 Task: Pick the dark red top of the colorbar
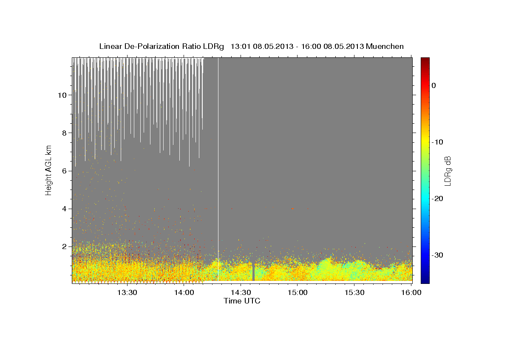tap(425, 60)
